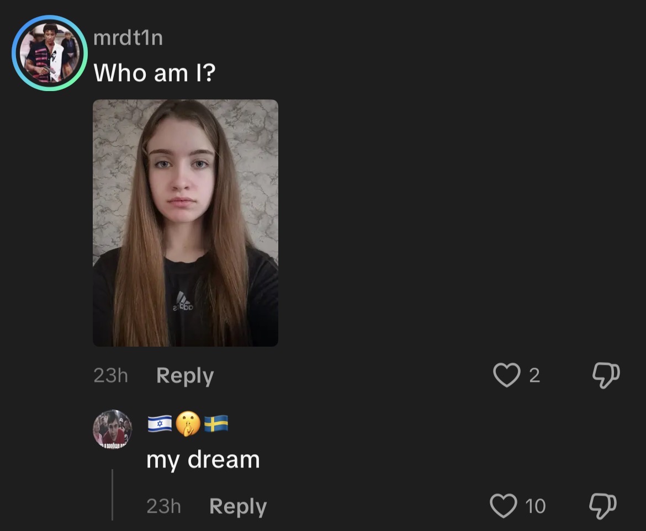Reply to the "my dream" comment
Viewport: 646px width, 531px height.
[237, 506]
